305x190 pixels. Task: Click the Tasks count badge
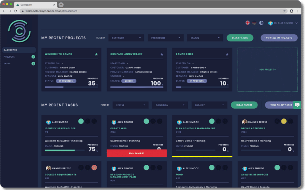click(33, 64)
